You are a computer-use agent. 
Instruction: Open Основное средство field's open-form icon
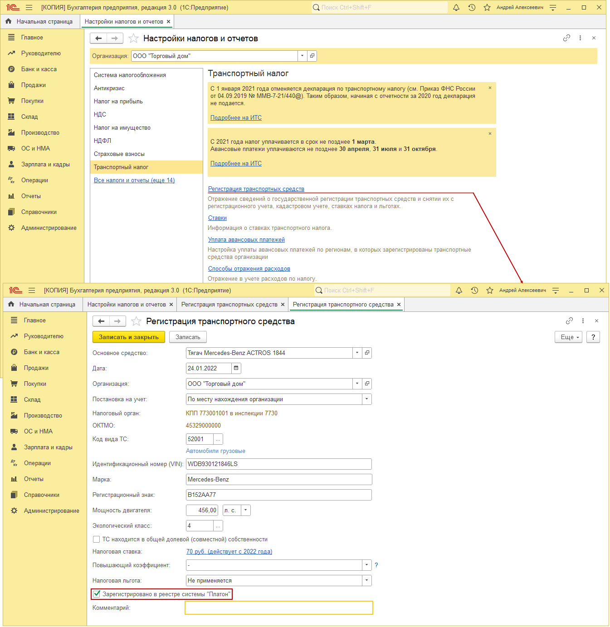[x=367, y=353]
